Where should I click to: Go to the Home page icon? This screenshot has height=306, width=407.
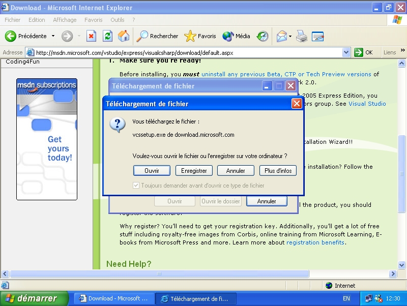(x=124, y=36)
